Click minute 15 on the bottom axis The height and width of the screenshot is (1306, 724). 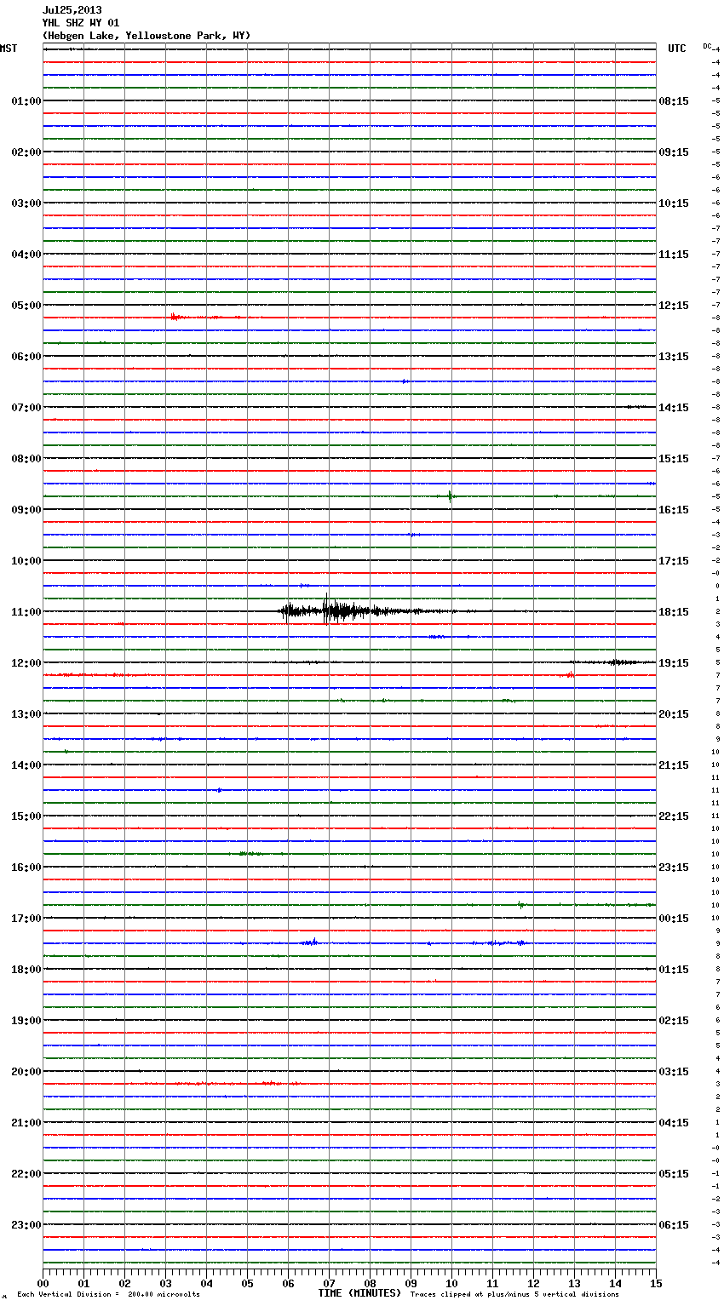pos(656,1283)
